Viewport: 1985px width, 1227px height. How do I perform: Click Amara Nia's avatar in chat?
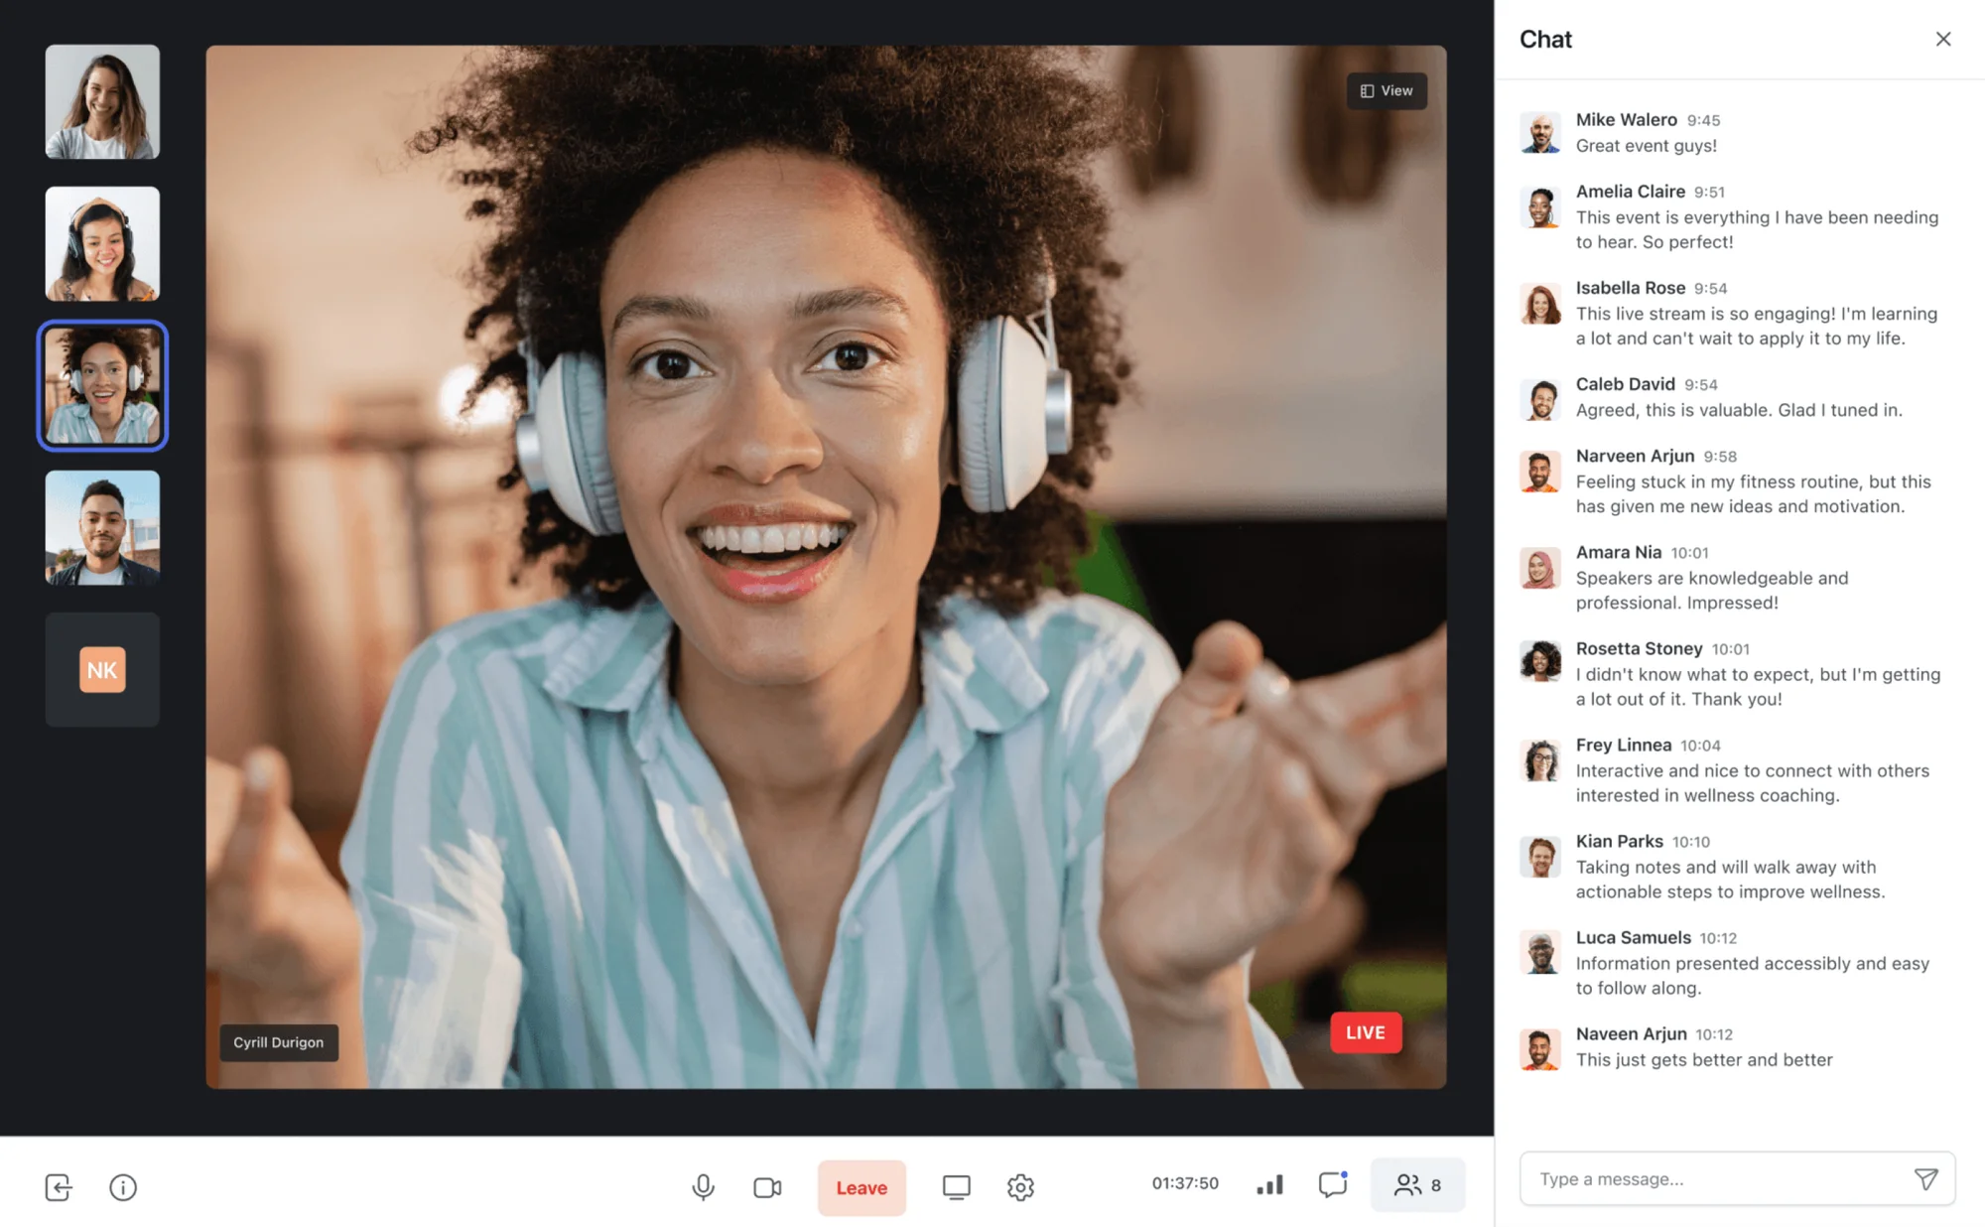[1540, 567]
